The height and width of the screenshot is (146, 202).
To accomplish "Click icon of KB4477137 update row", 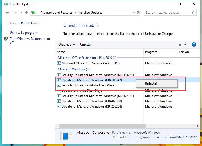I will (59, 96).
